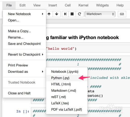
Task: Open the Edit menu
Action: click(22, 5)
